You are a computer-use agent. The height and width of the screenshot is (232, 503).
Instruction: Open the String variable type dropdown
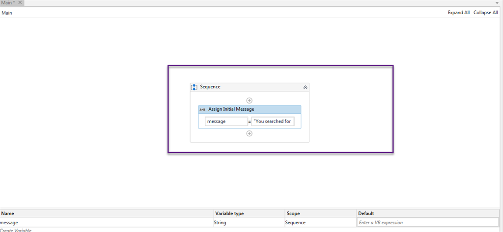(249, 222)
